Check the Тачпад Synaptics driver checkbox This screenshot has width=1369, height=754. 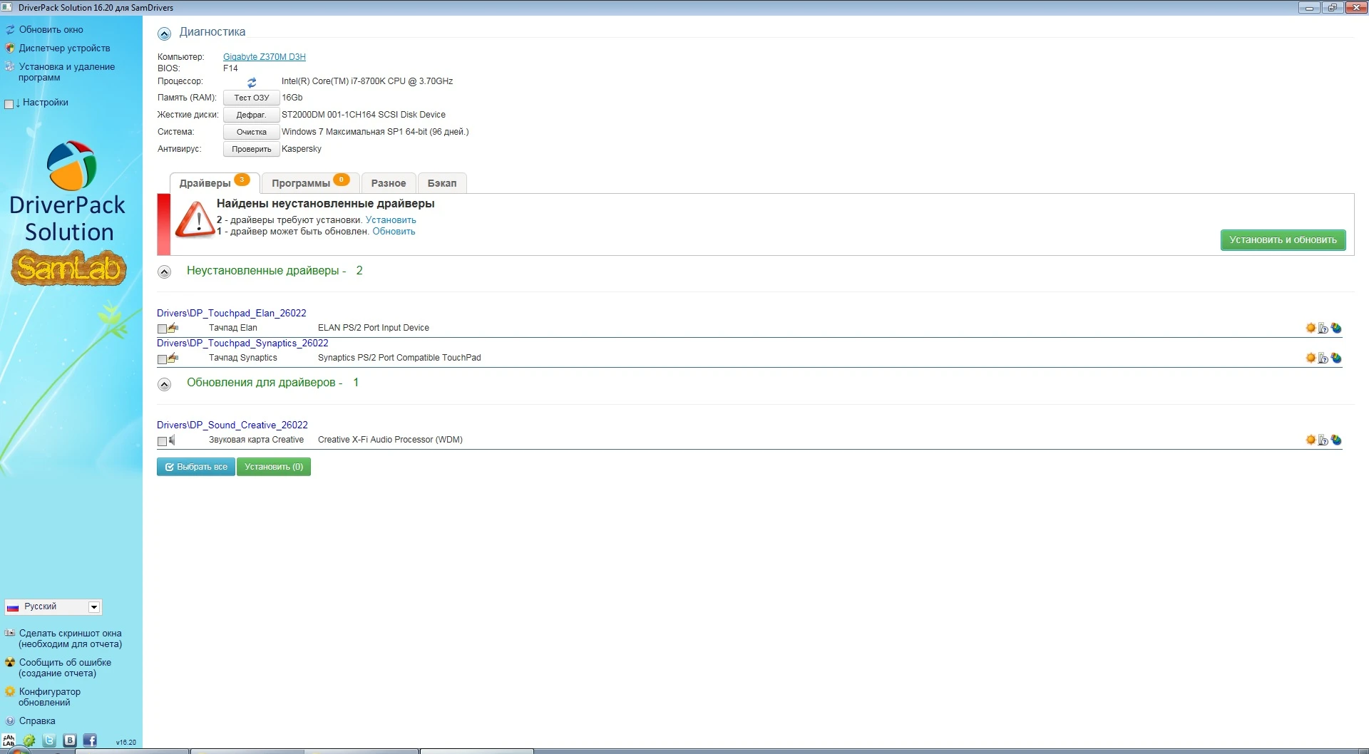click(x=162, y=359)
